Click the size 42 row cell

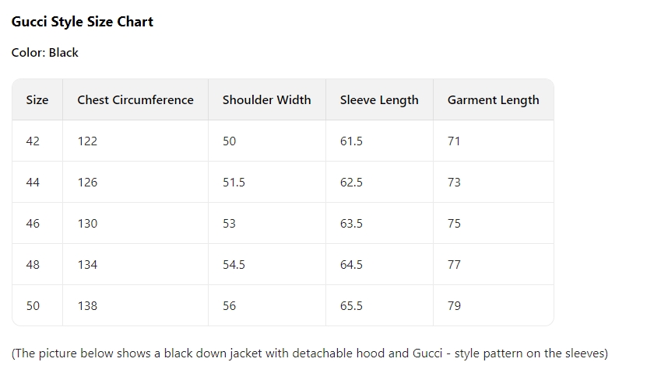click(x=33, y=141)
